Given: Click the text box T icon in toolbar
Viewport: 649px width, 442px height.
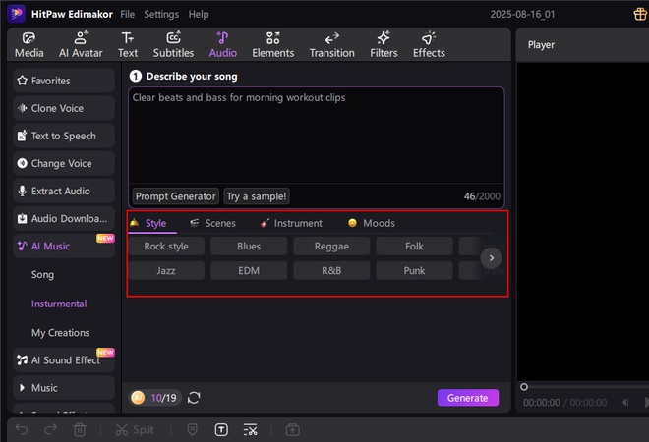Looking at the screenshot, I should (x=221, y=430).
